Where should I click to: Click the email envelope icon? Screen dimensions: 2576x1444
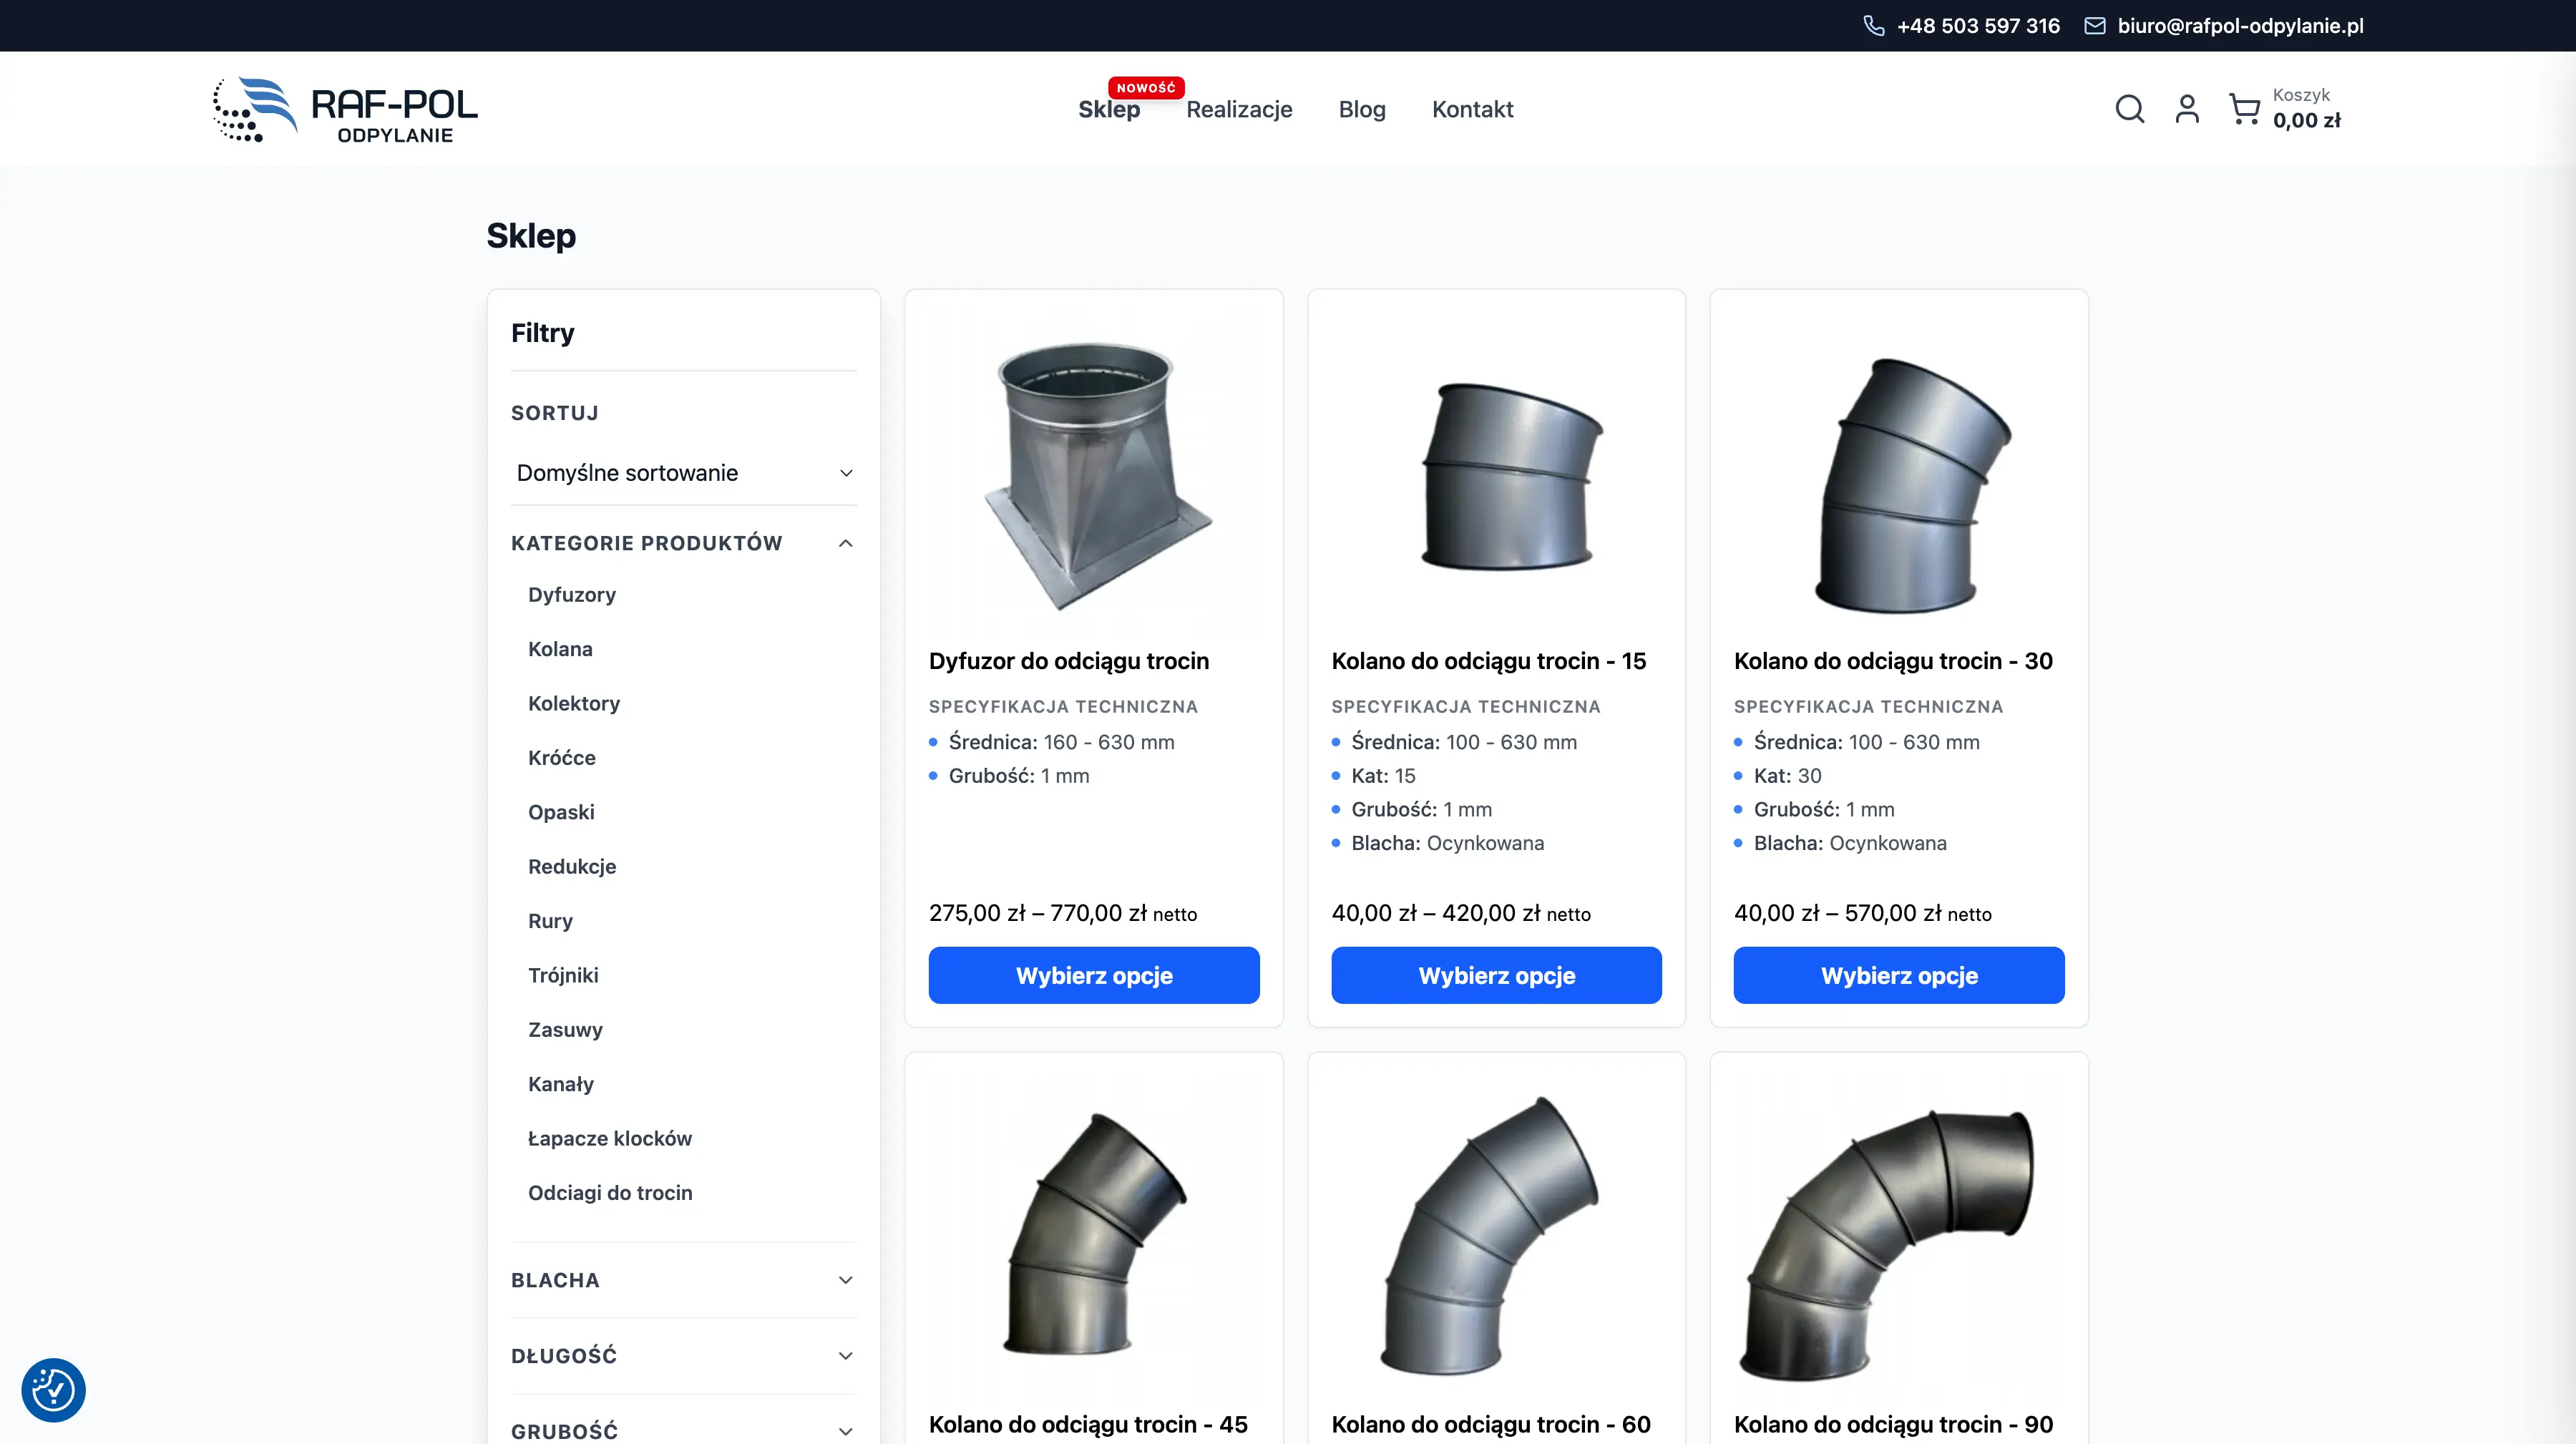coord(2094,26)
